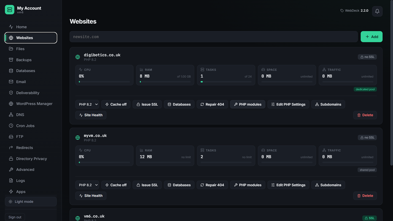Open Databases for digibotics.co.uk
This screenshot has width=393, height=221.
179,104
